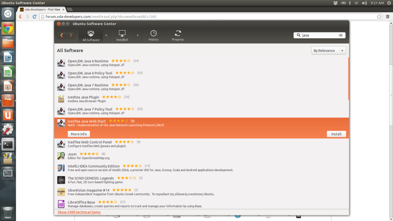Open the clock showing 9:51 AM
393x221 pixels.
tap(377, 3)
